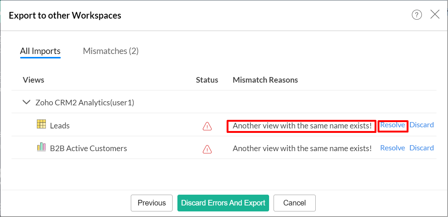448x217 pixels.
Task: Open the Mismatches (2) tab
Action: 111,51
